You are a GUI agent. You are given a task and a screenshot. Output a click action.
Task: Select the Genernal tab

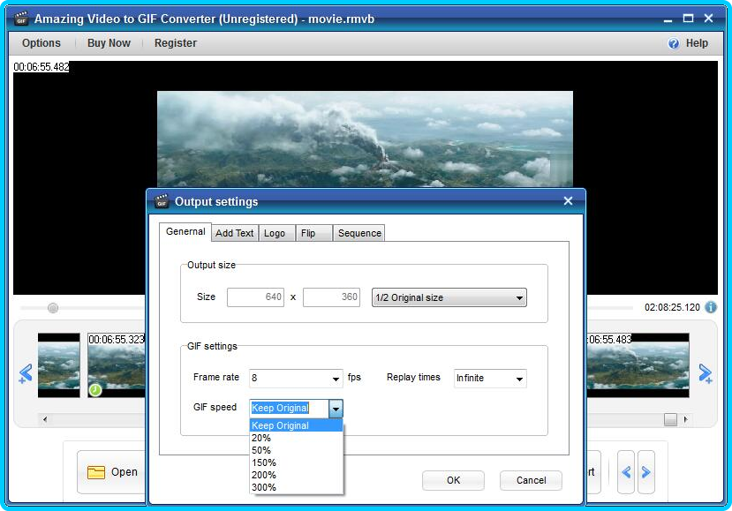185,231
